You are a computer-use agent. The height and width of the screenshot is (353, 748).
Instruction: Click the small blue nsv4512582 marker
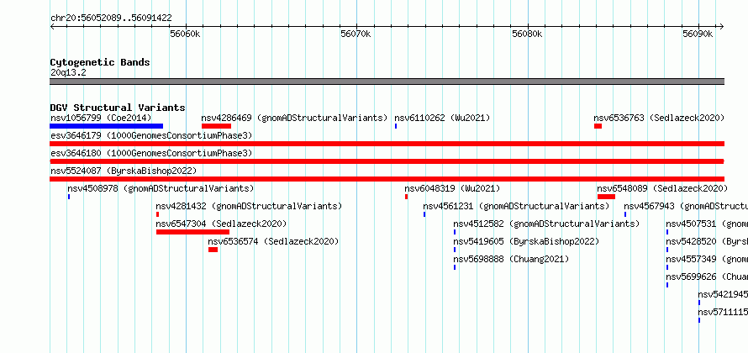point(455,232)
